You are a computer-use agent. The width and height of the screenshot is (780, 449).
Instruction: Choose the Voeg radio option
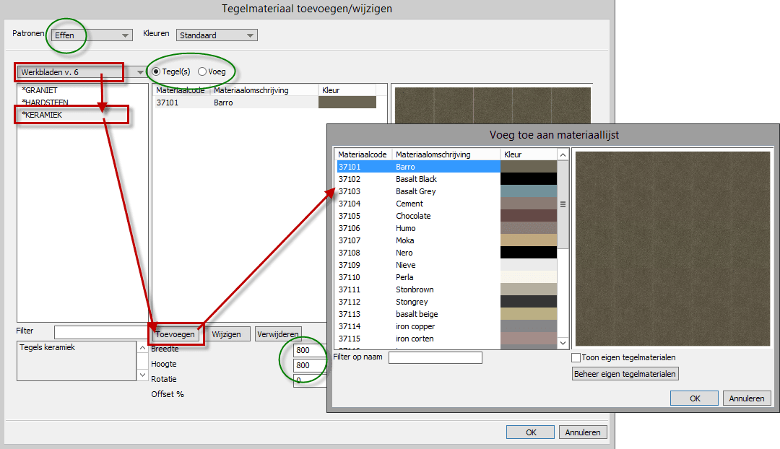(202, 71)
